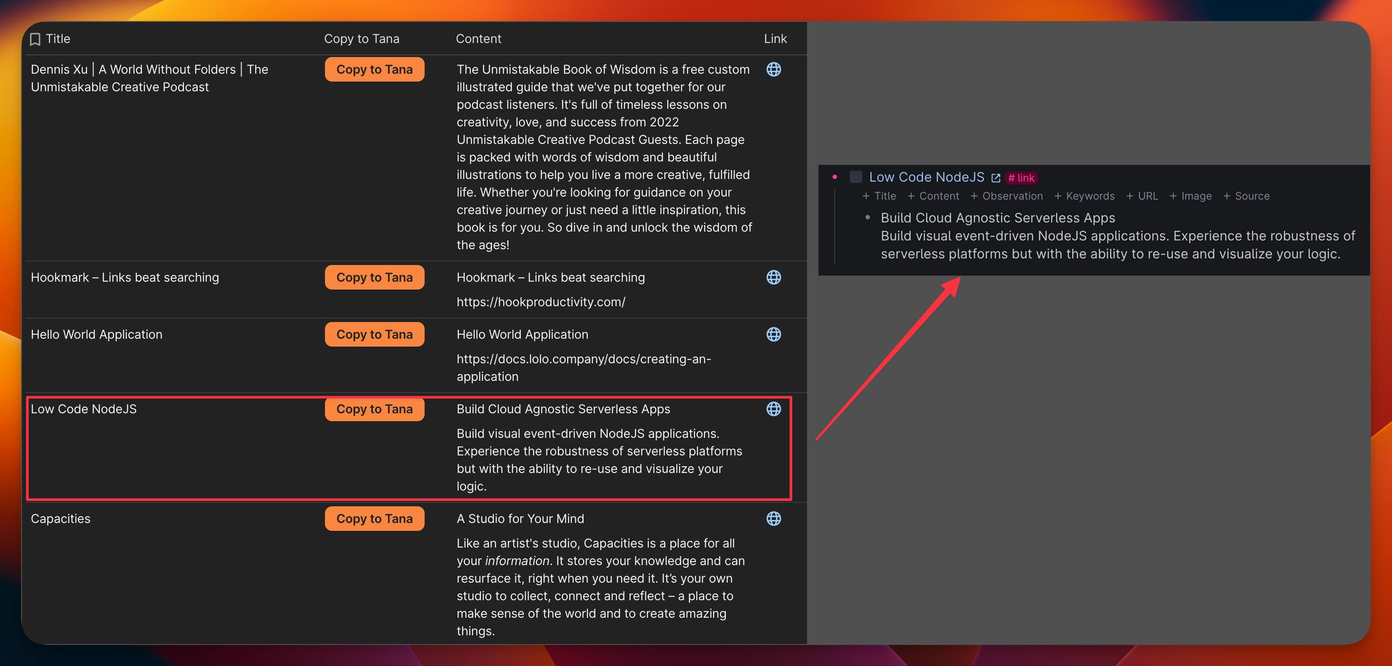The image size is (1392, 666).
Task: Click the Content column header
Action: pos(478,39)
